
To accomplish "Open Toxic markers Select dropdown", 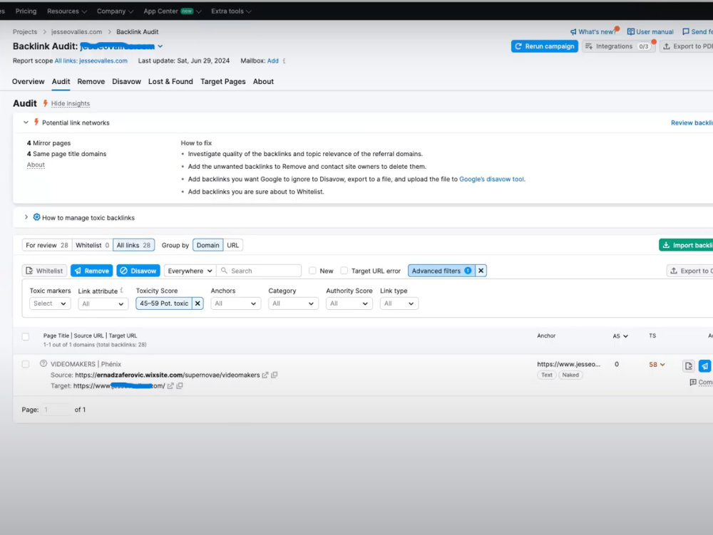I will 50,303.
